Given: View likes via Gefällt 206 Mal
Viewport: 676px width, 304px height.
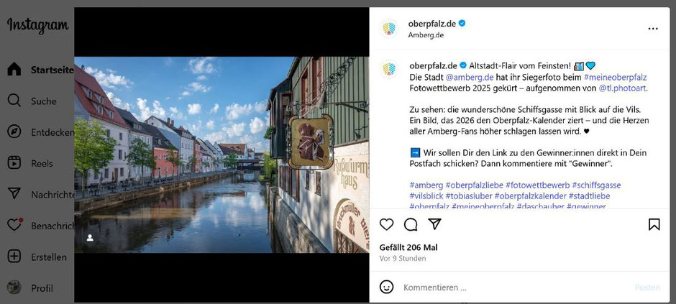Looking at the screenshot, I should pyautogui.click(x=408, y=248).
